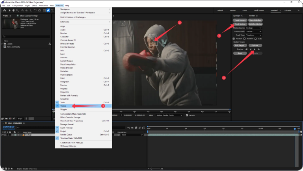Select the Main_1920x1080 composition item
The width and height of the screenshot is (303, 171).
pyautogui.click(x=13, y=46)
